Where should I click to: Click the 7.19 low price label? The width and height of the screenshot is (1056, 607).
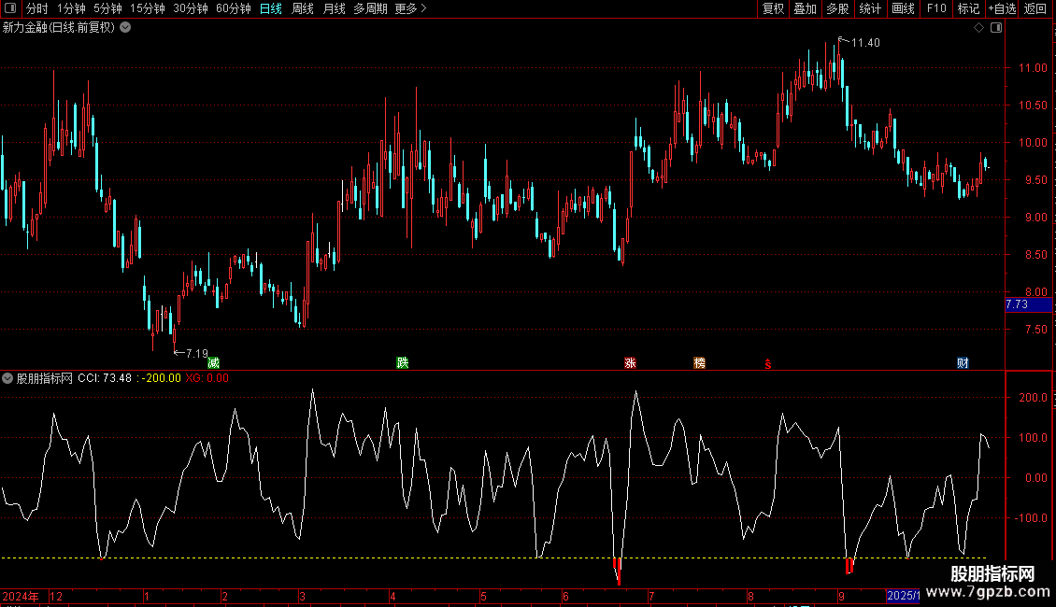196,353
